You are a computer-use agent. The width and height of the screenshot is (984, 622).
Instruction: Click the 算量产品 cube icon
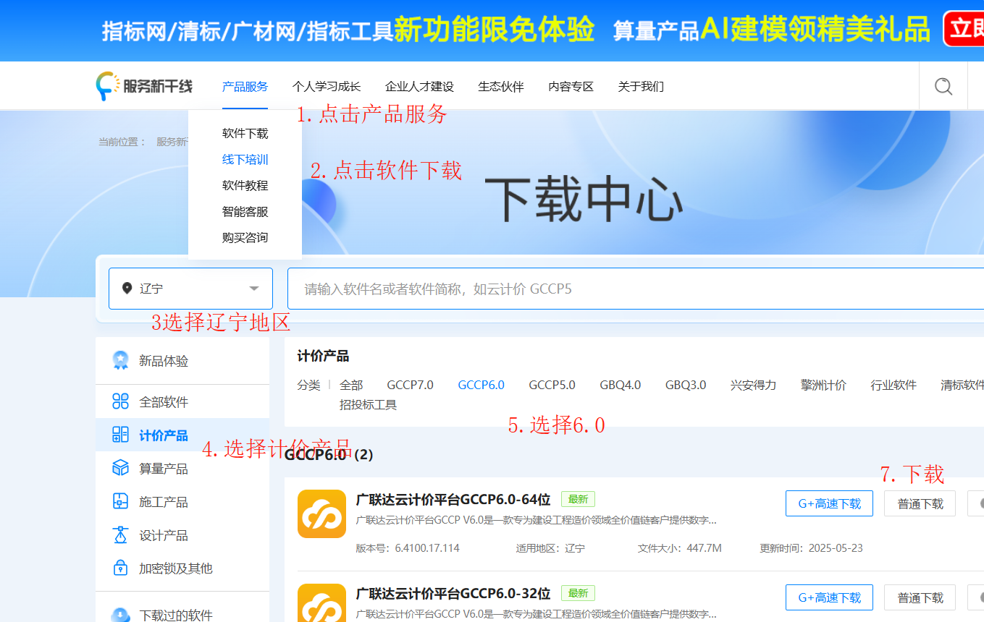120,468
